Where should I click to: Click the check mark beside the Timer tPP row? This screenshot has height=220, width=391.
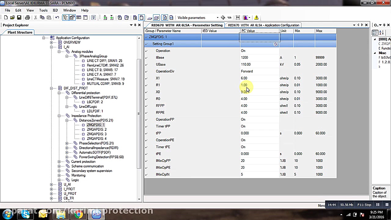click(x=147, y=126)
